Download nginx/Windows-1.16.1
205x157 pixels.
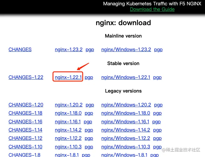coord(125,122)
